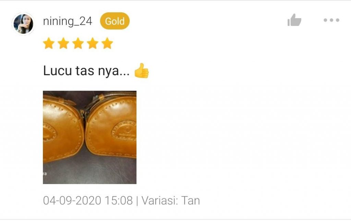351x221 pixels.
Task: Click the small watermark in photo corner
Action: [x=45, y=174]
